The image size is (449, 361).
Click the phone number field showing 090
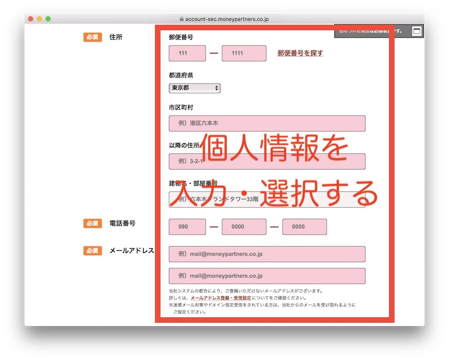187,227
